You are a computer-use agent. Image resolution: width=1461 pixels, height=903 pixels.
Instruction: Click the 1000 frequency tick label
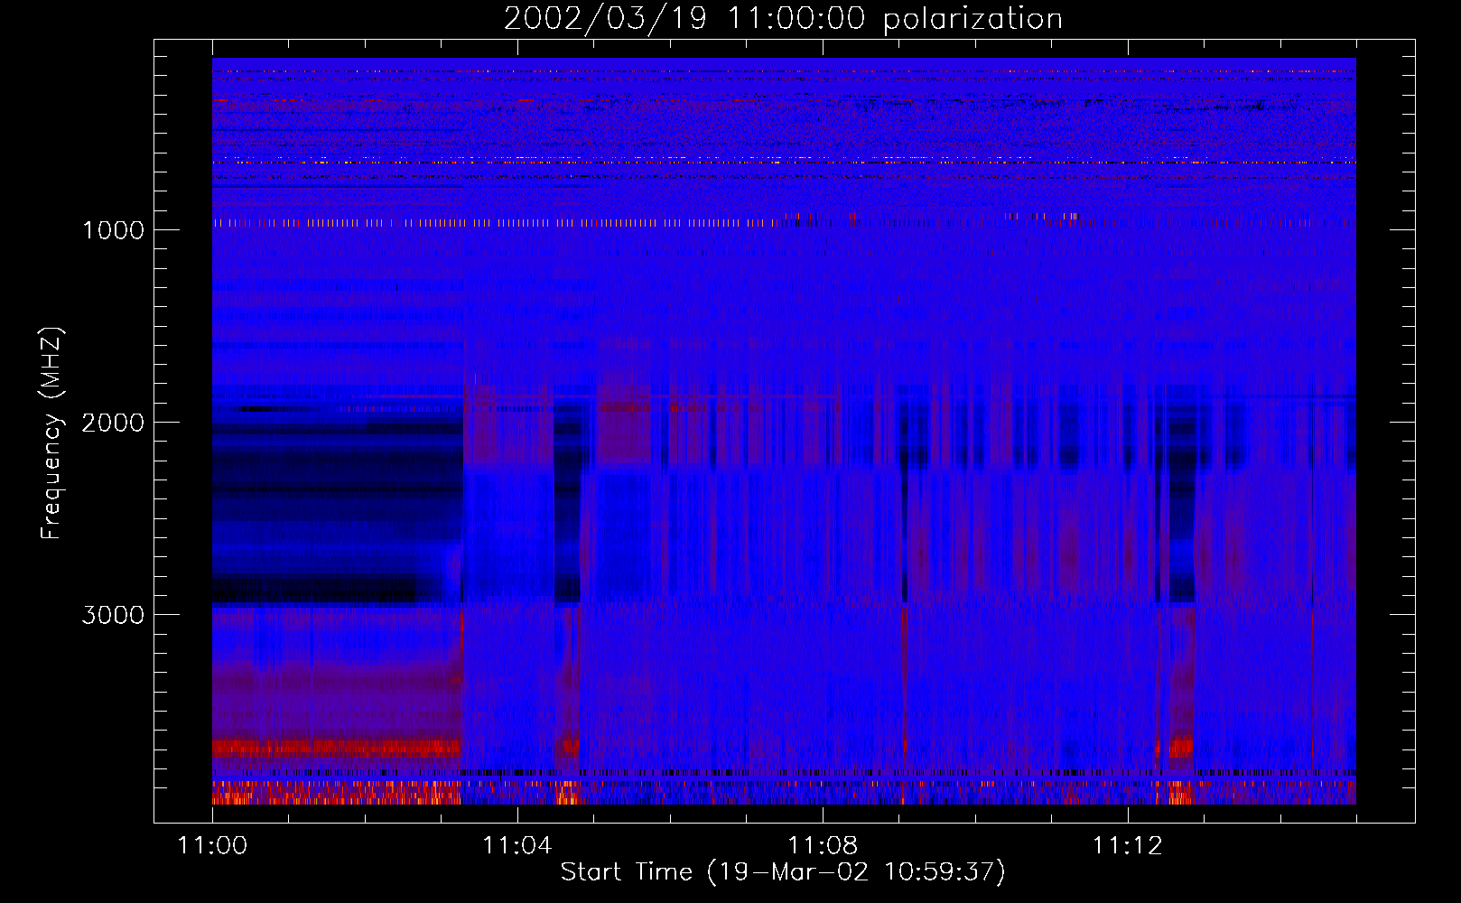click(113, 230)
